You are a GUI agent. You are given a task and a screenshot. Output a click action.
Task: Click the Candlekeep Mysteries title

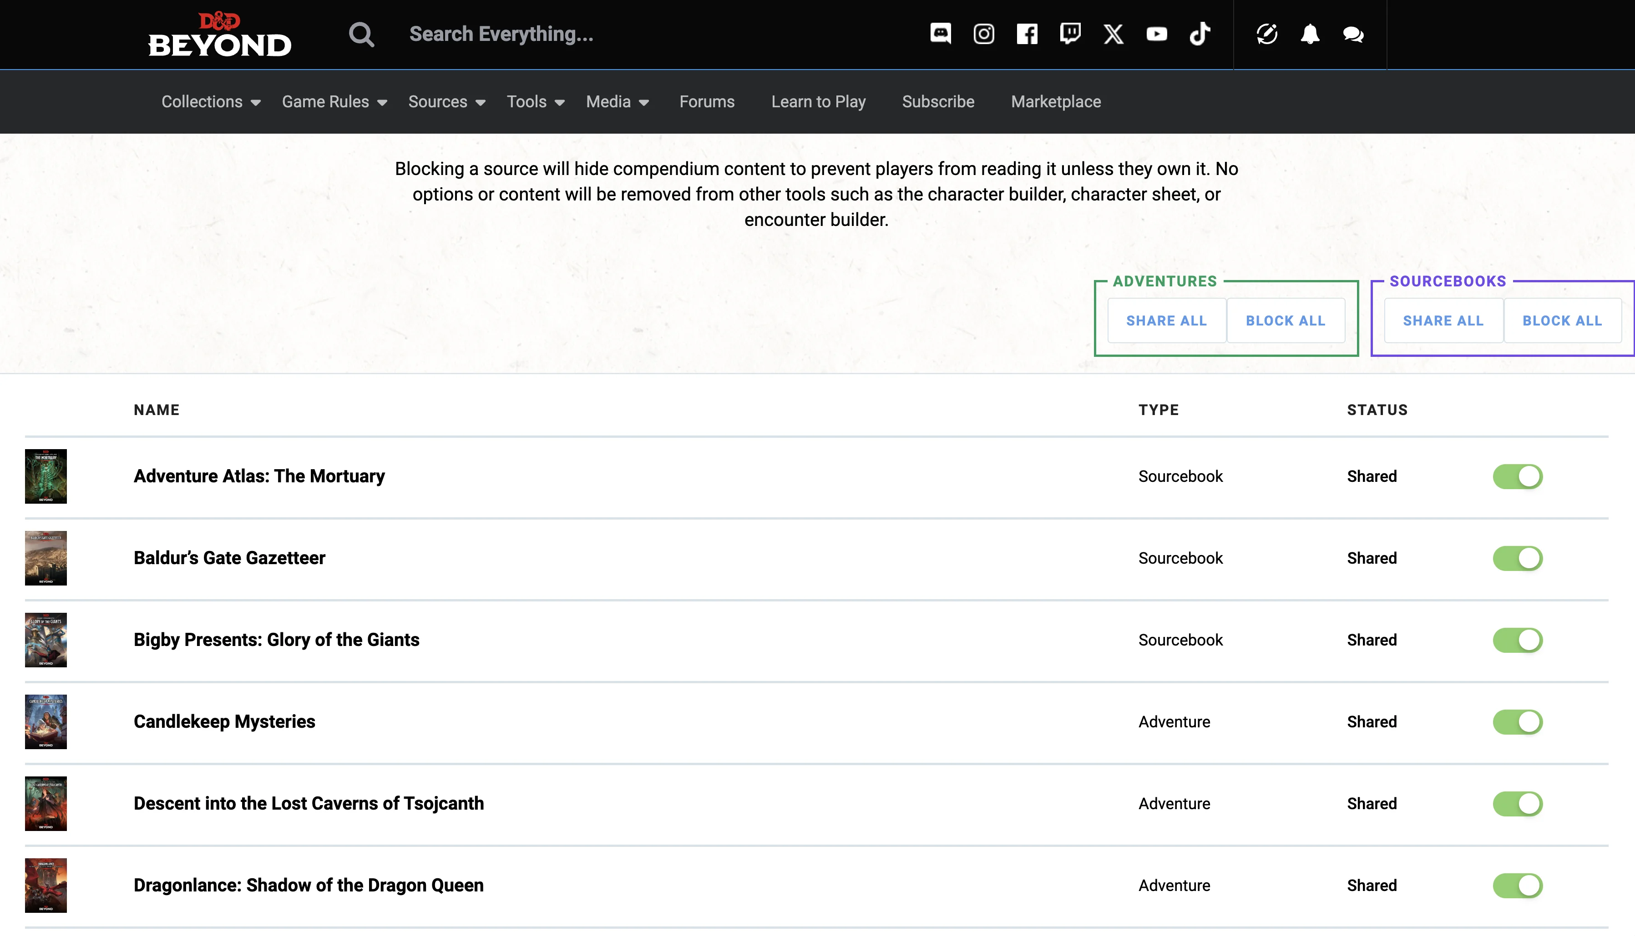tap(224, 721)
